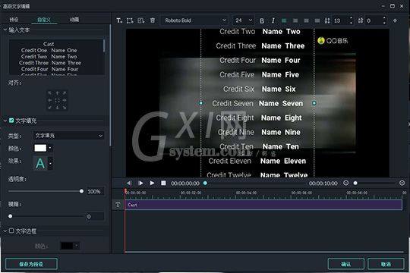Click the add image tool icon
The height and width of the screenshot is (273, 410).
tap(141, 20)
